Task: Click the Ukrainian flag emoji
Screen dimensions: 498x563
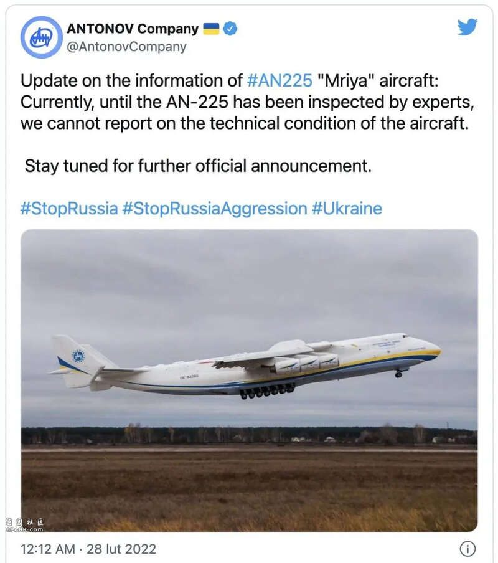Action: (212, 29)
